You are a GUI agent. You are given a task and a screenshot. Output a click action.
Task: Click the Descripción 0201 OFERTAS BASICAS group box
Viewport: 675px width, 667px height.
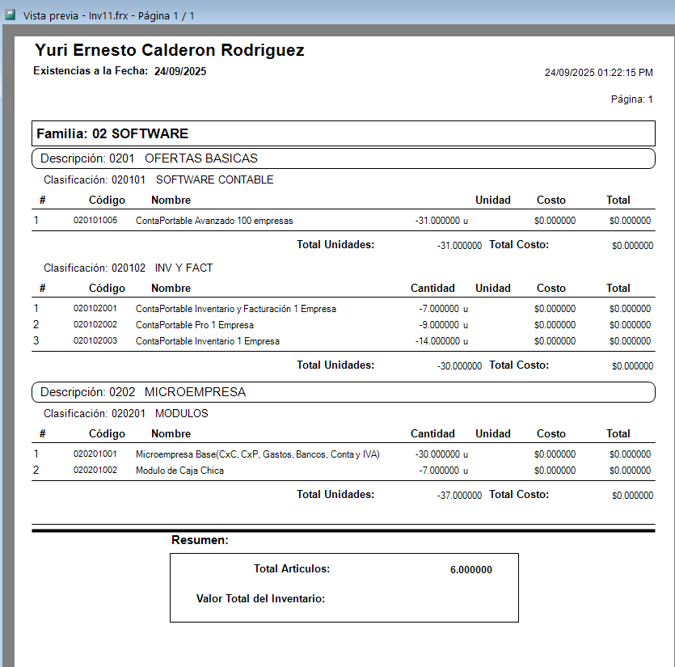click(x=344, y=158)
